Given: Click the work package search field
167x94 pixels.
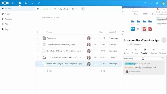Looking at the screenshot, I should [144, 58].
